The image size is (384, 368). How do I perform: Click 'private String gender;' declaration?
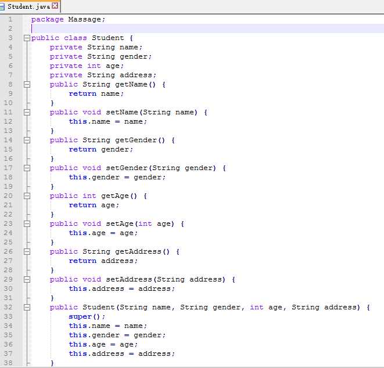click(x=101, y=56)
